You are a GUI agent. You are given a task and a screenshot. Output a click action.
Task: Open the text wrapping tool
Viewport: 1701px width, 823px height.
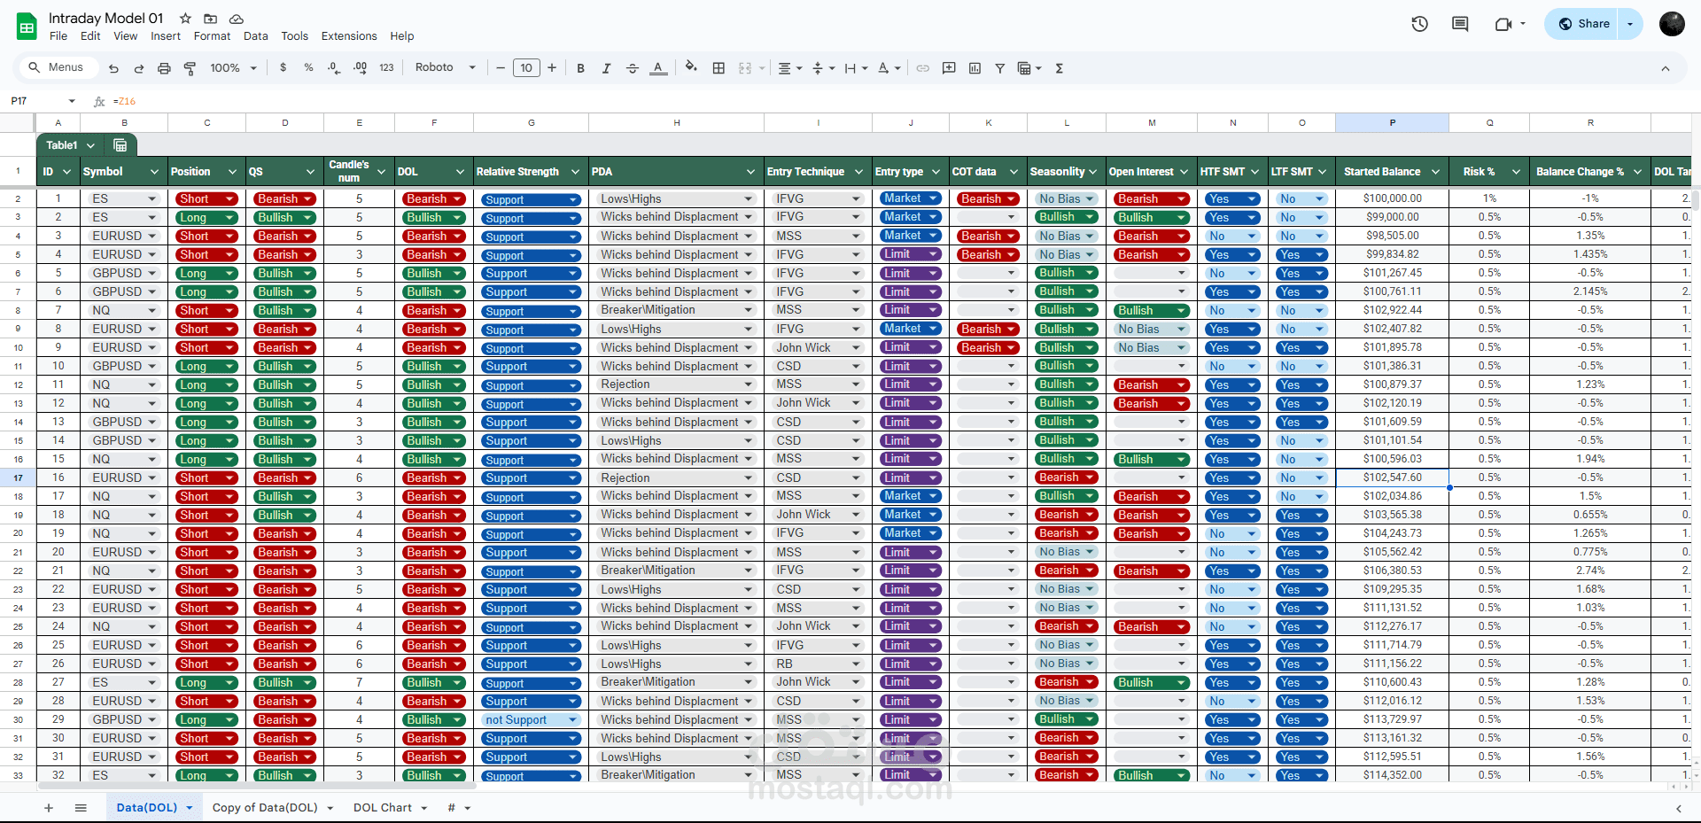pyautogui.click(x=855, y=68)
